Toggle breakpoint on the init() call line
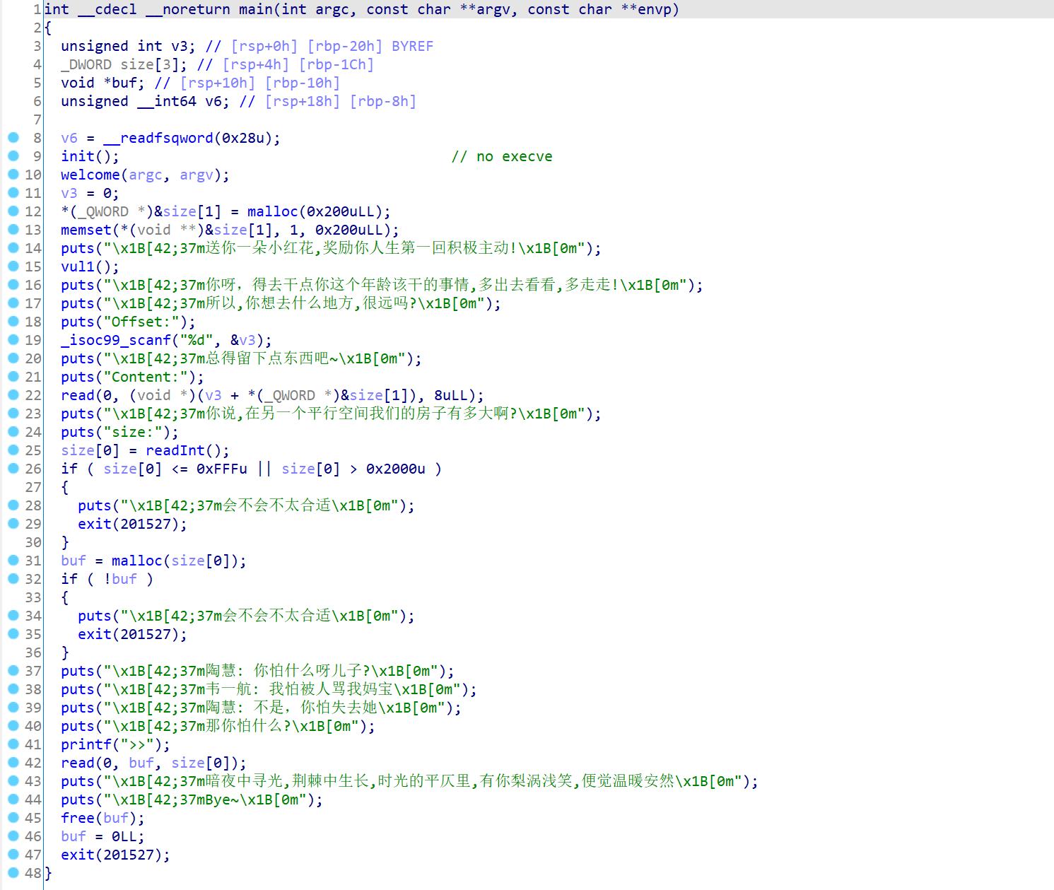Screen dimensions: 1054x890 (x=13, y=156)
